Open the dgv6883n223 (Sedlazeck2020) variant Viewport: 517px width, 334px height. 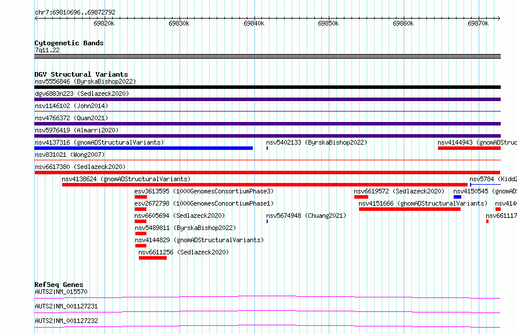click(x=82, y=94)
